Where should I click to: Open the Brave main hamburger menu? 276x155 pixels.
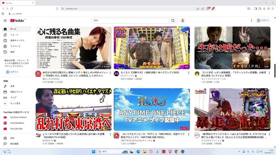click(273, 9)
